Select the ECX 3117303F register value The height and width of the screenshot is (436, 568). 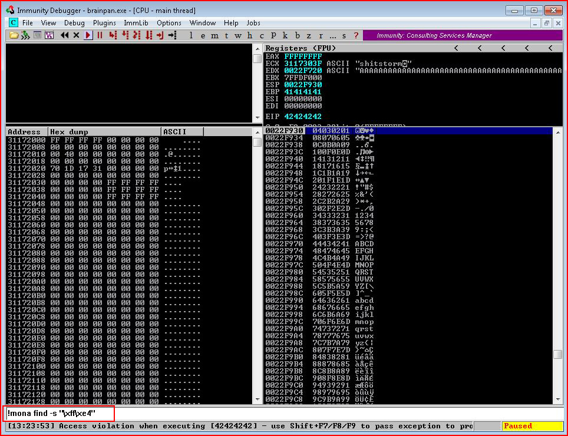click(x=303, y=64)
